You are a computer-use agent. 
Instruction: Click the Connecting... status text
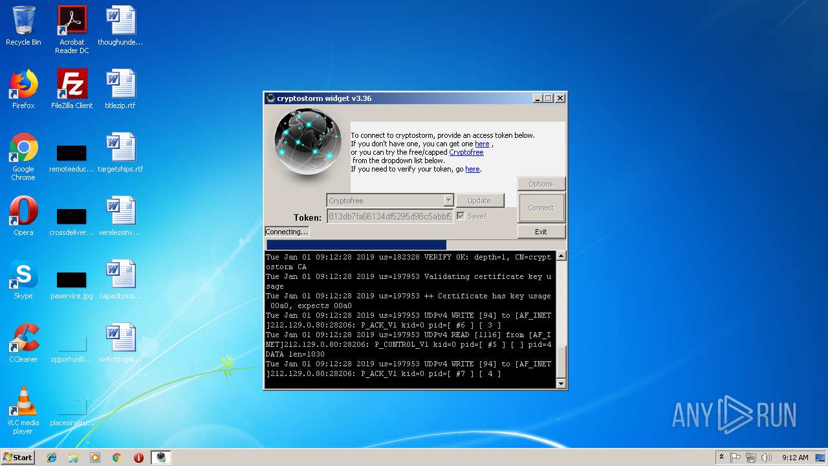tap(287, 232)
